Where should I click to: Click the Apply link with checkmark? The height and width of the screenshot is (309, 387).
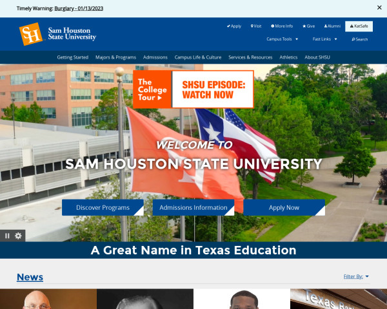pos(234,26)
